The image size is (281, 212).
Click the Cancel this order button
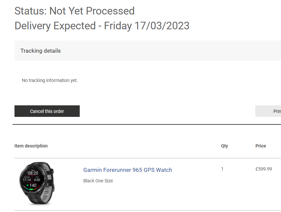pos(47,111)
